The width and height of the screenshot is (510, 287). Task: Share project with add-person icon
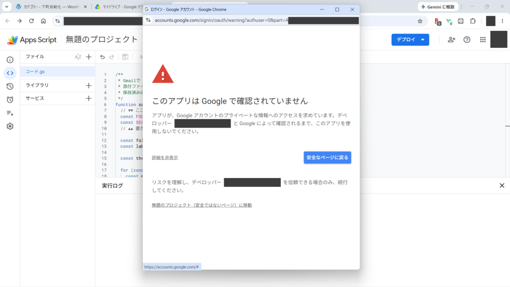click(x=451, y=40)
